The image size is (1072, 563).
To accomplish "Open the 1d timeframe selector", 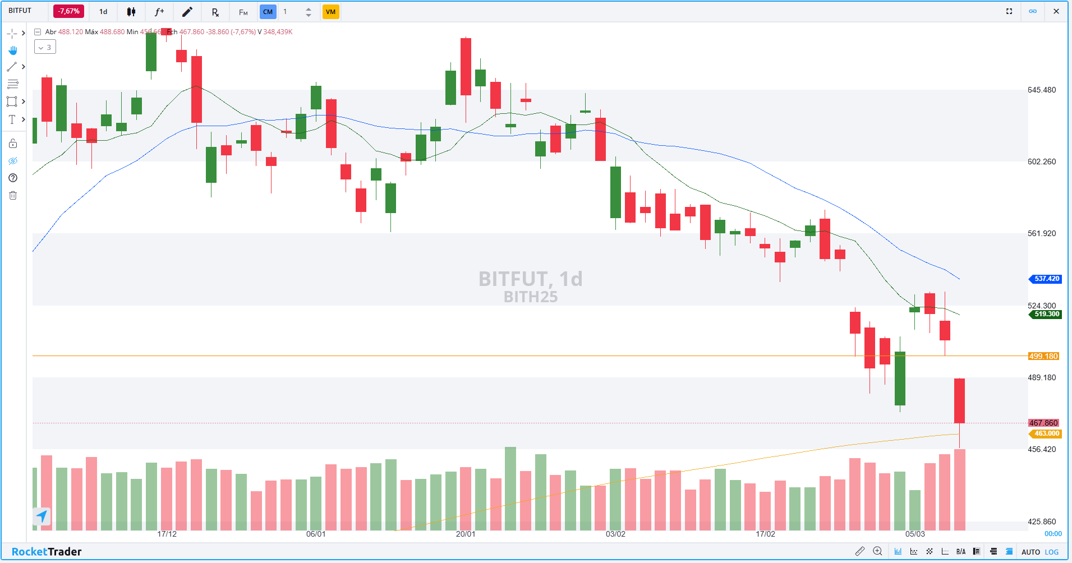I will (x=103, y=12).
